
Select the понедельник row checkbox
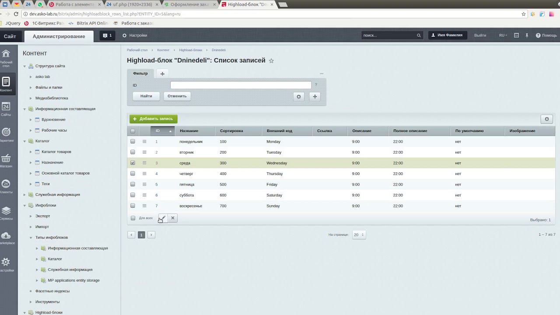click(x=133, y=141)
